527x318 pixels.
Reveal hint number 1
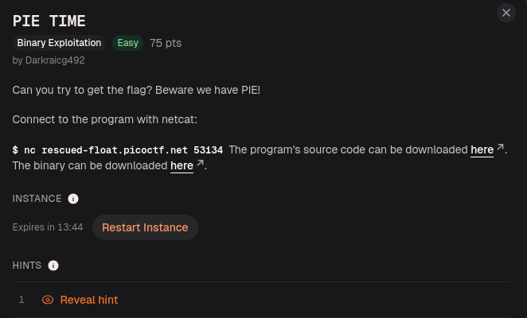coord(88,300)
